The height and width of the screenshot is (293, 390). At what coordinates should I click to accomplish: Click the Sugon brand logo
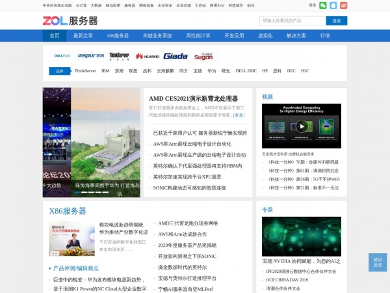click(203, 56)
